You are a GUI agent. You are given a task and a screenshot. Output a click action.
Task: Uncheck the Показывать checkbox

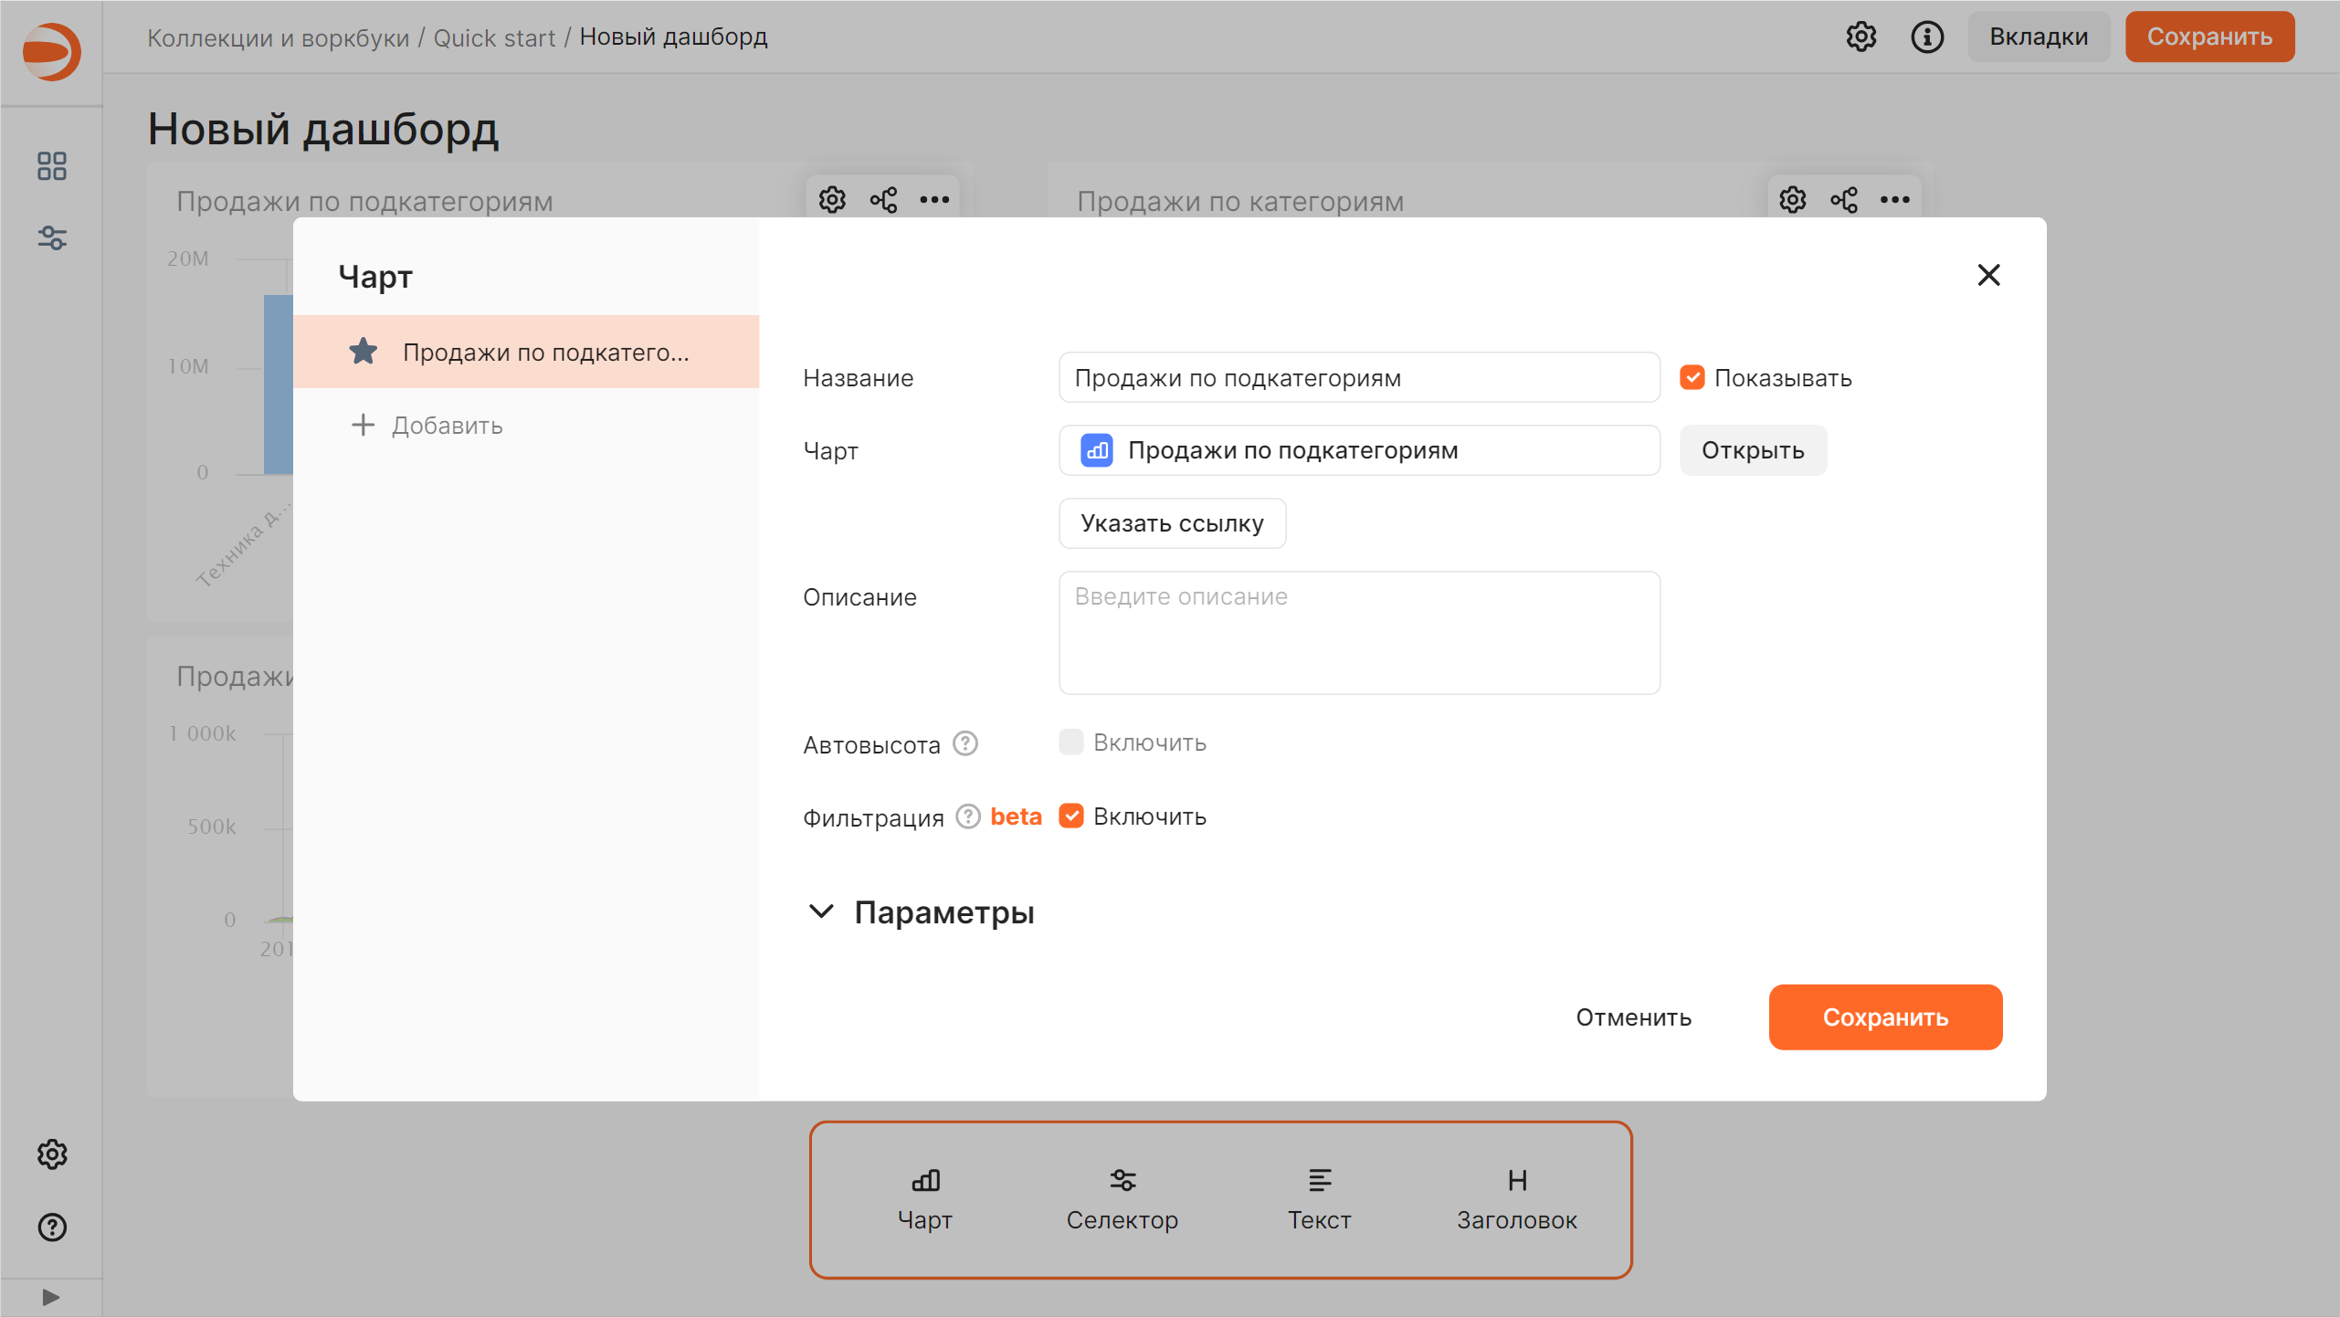click(1692, 377)
